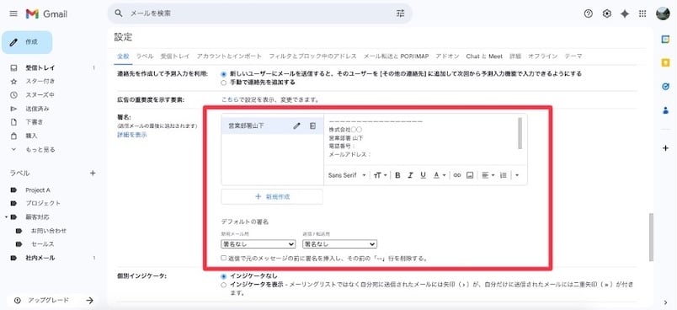Open text color dropdown in signature toolbar

pyautogui.click(x=440, y=175)
